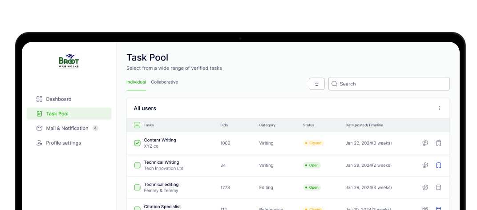Open the Technical Writing task title

[162, 162]
